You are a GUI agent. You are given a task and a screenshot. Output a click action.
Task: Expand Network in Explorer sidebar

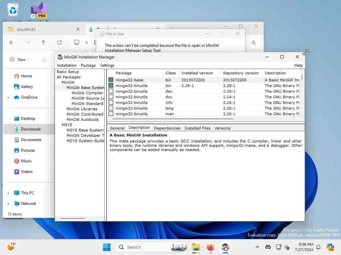8,204
